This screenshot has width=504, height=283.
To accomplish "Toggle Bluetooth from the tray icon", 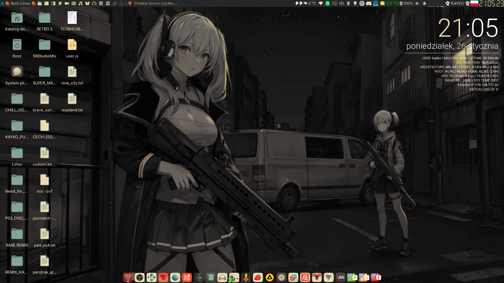I will pyautogui.click(x=348, y=3).
